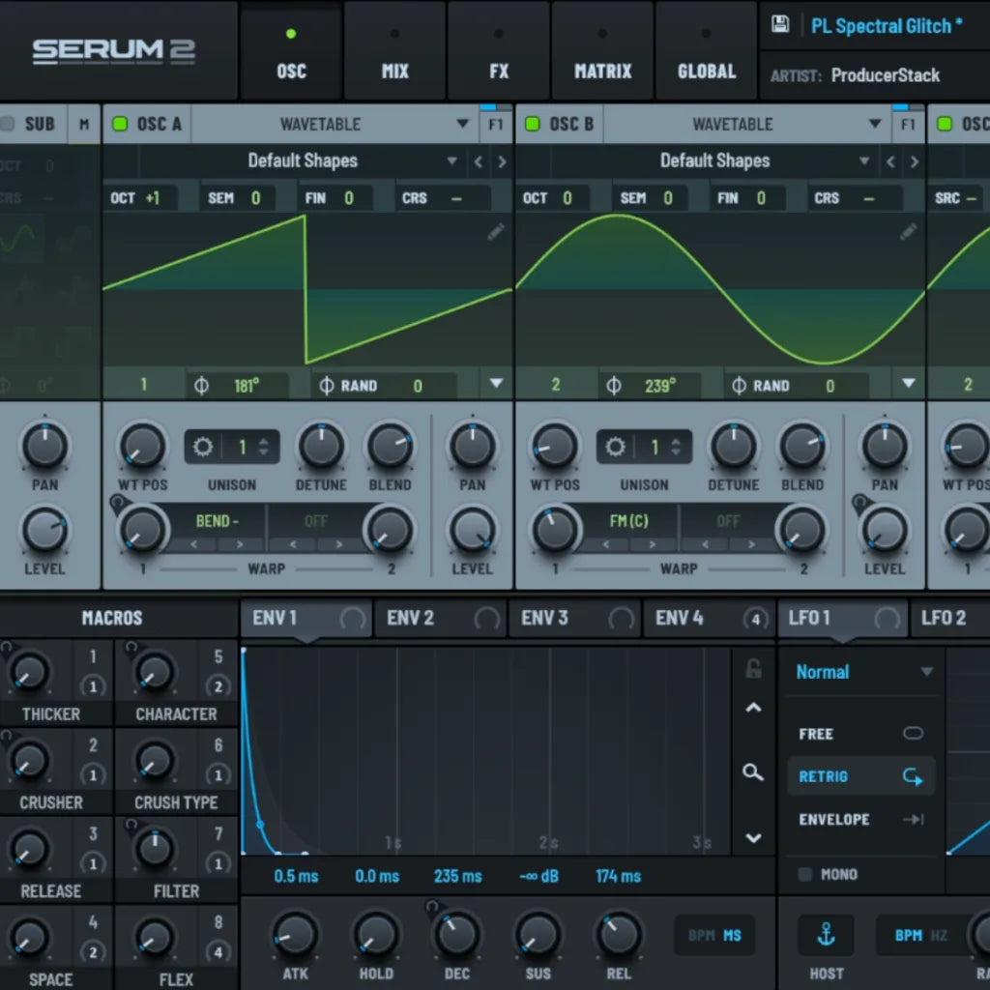Select next OSC B wavetable arrow
This screenshot has width=990, height=990.
tap(915, 161)
